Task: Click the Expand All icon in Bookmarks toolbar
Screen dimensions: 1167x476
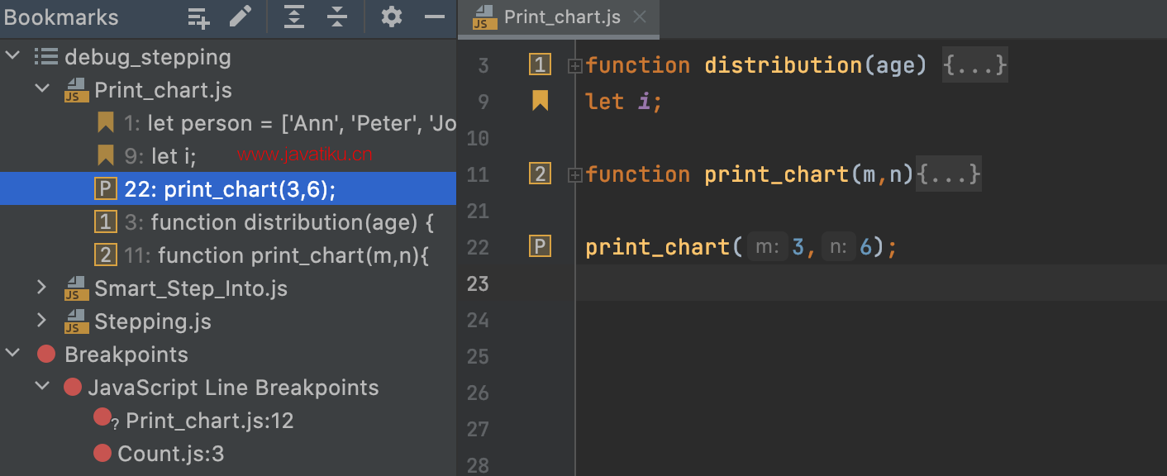Action: 294,17
